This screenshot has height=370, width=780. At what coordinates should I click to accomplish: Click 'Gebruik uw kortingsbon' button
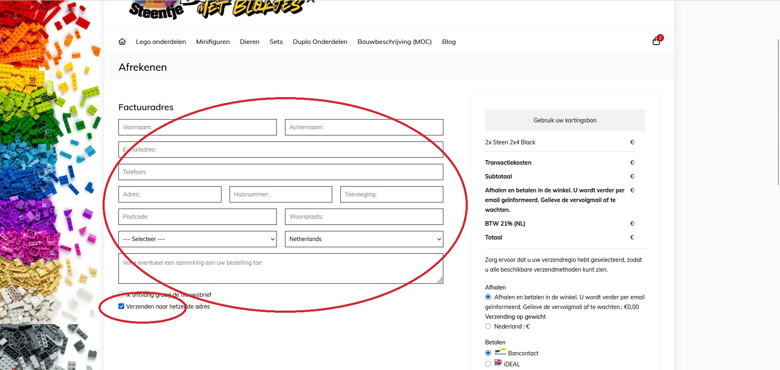coord(565,120)
